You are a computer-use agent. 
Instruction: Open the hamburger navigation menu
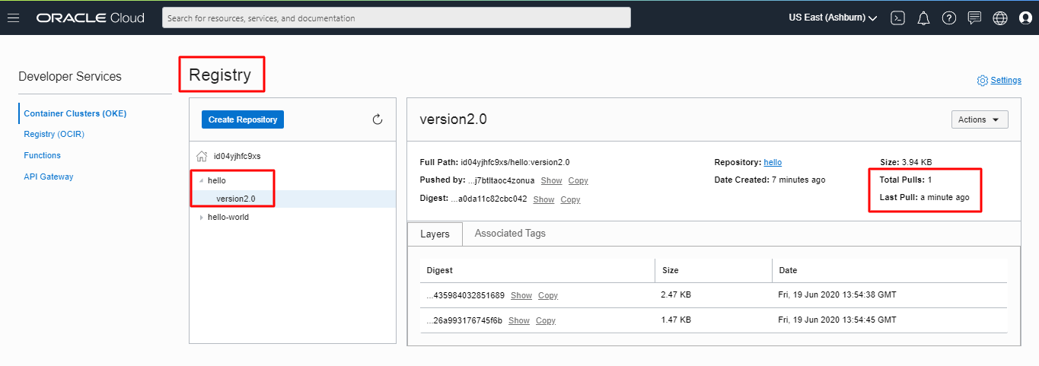click(13, 18)
